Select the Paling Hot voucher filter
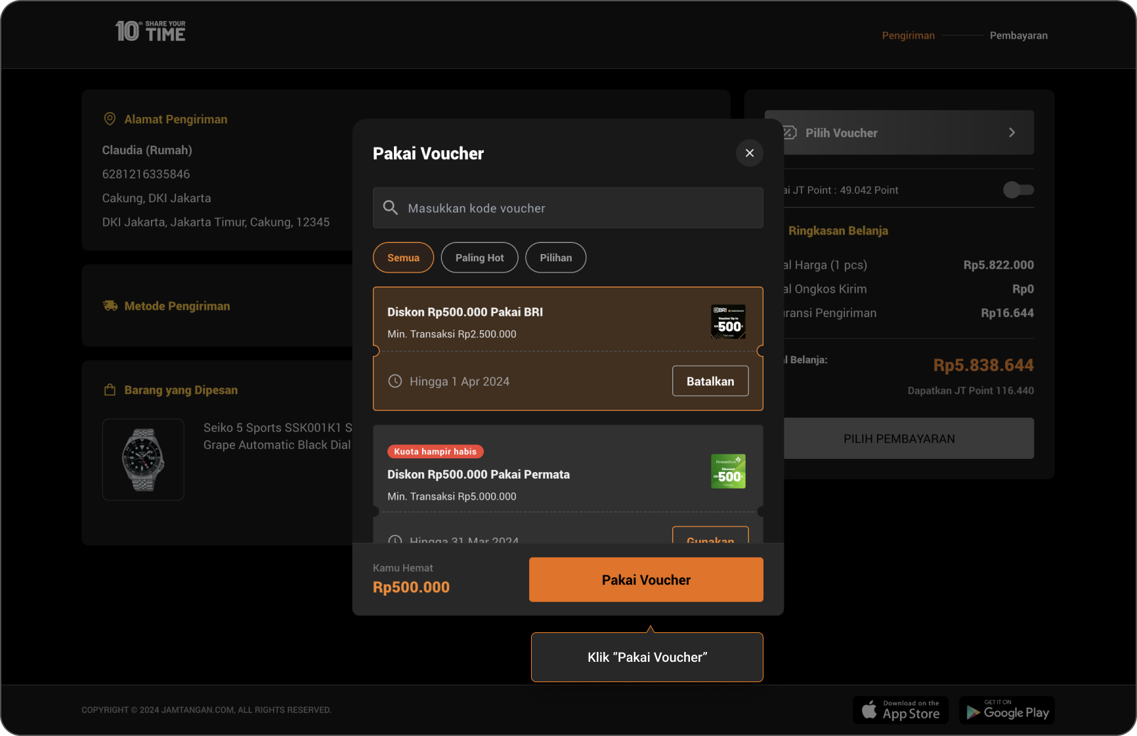The image size is (1137, 736). (x=480, y=257)
